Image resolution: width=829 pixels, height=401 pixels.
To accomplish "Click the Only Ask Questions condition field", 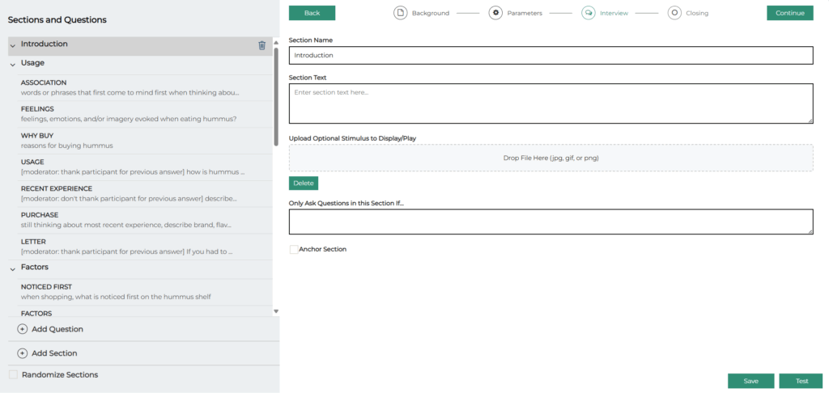I will [551, 222].
